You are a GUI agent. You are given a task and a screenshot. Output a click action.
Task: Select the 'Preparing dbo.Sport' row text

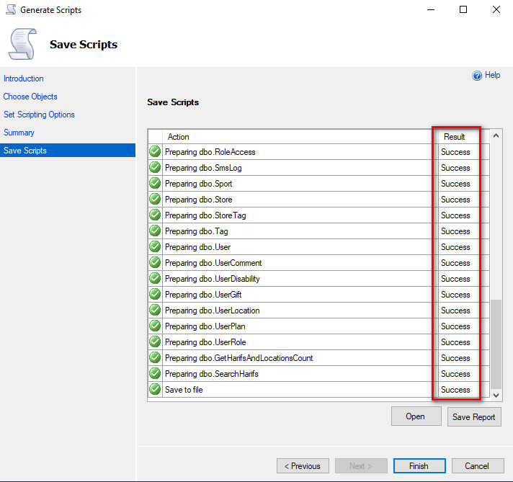pos(199,184)
